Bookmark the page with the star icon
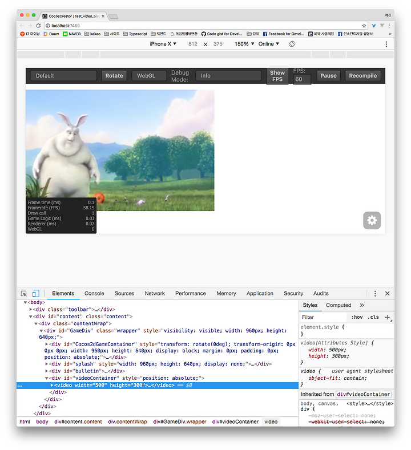The height and width of the screenshot is (450, 411). [364, 26]
